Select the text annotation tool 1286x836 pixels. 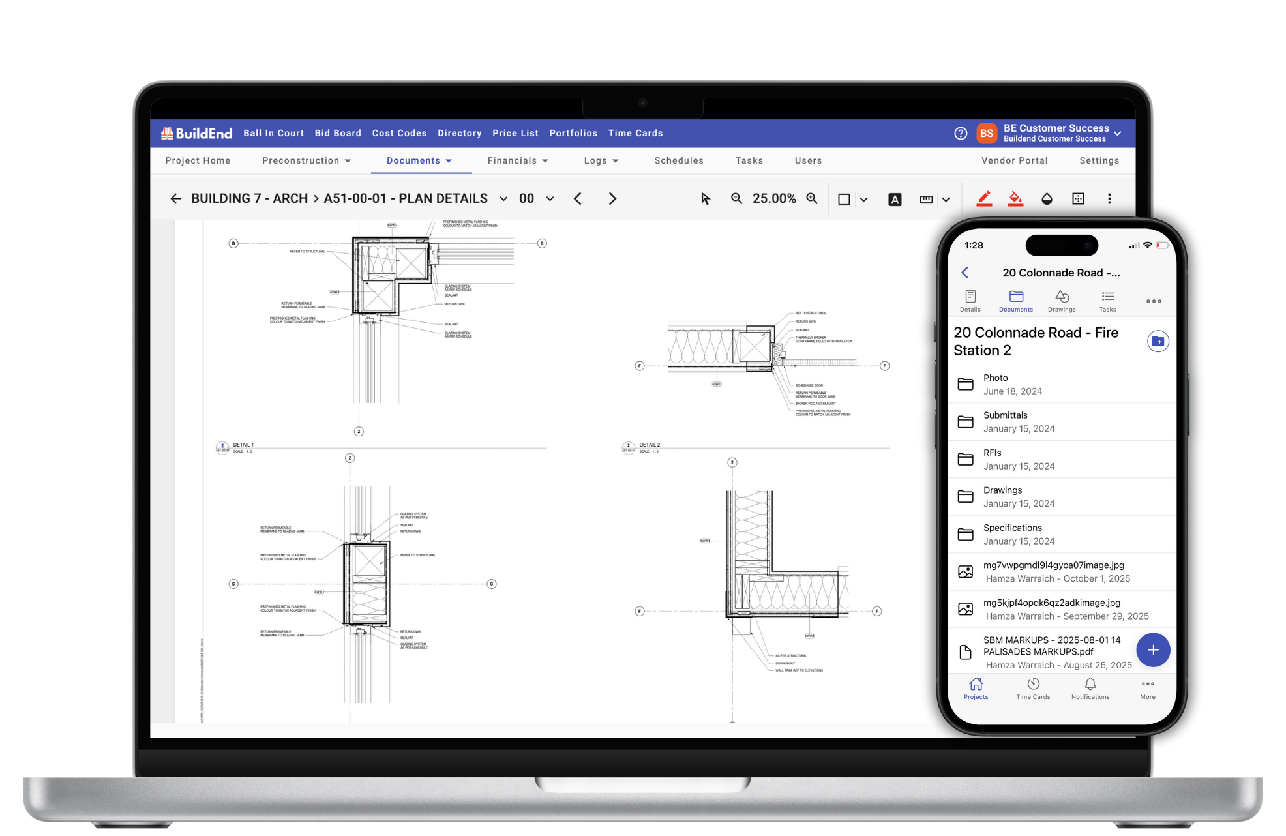tap(895, 200)
